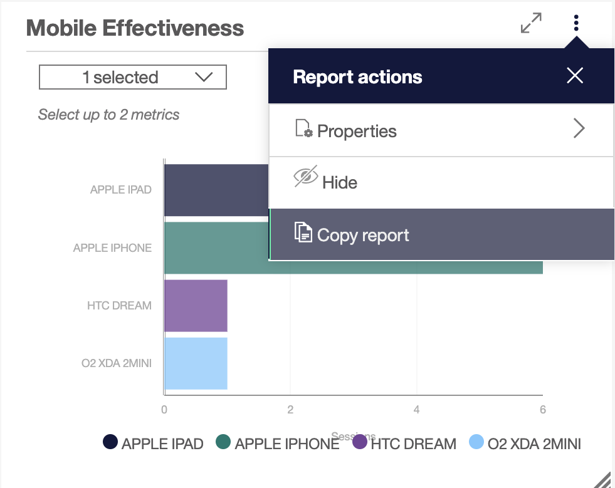This screenshot has height=488, width=615.
Task: Toggle APPLE IPHONE series in legend
Action: tap(224, 442)
